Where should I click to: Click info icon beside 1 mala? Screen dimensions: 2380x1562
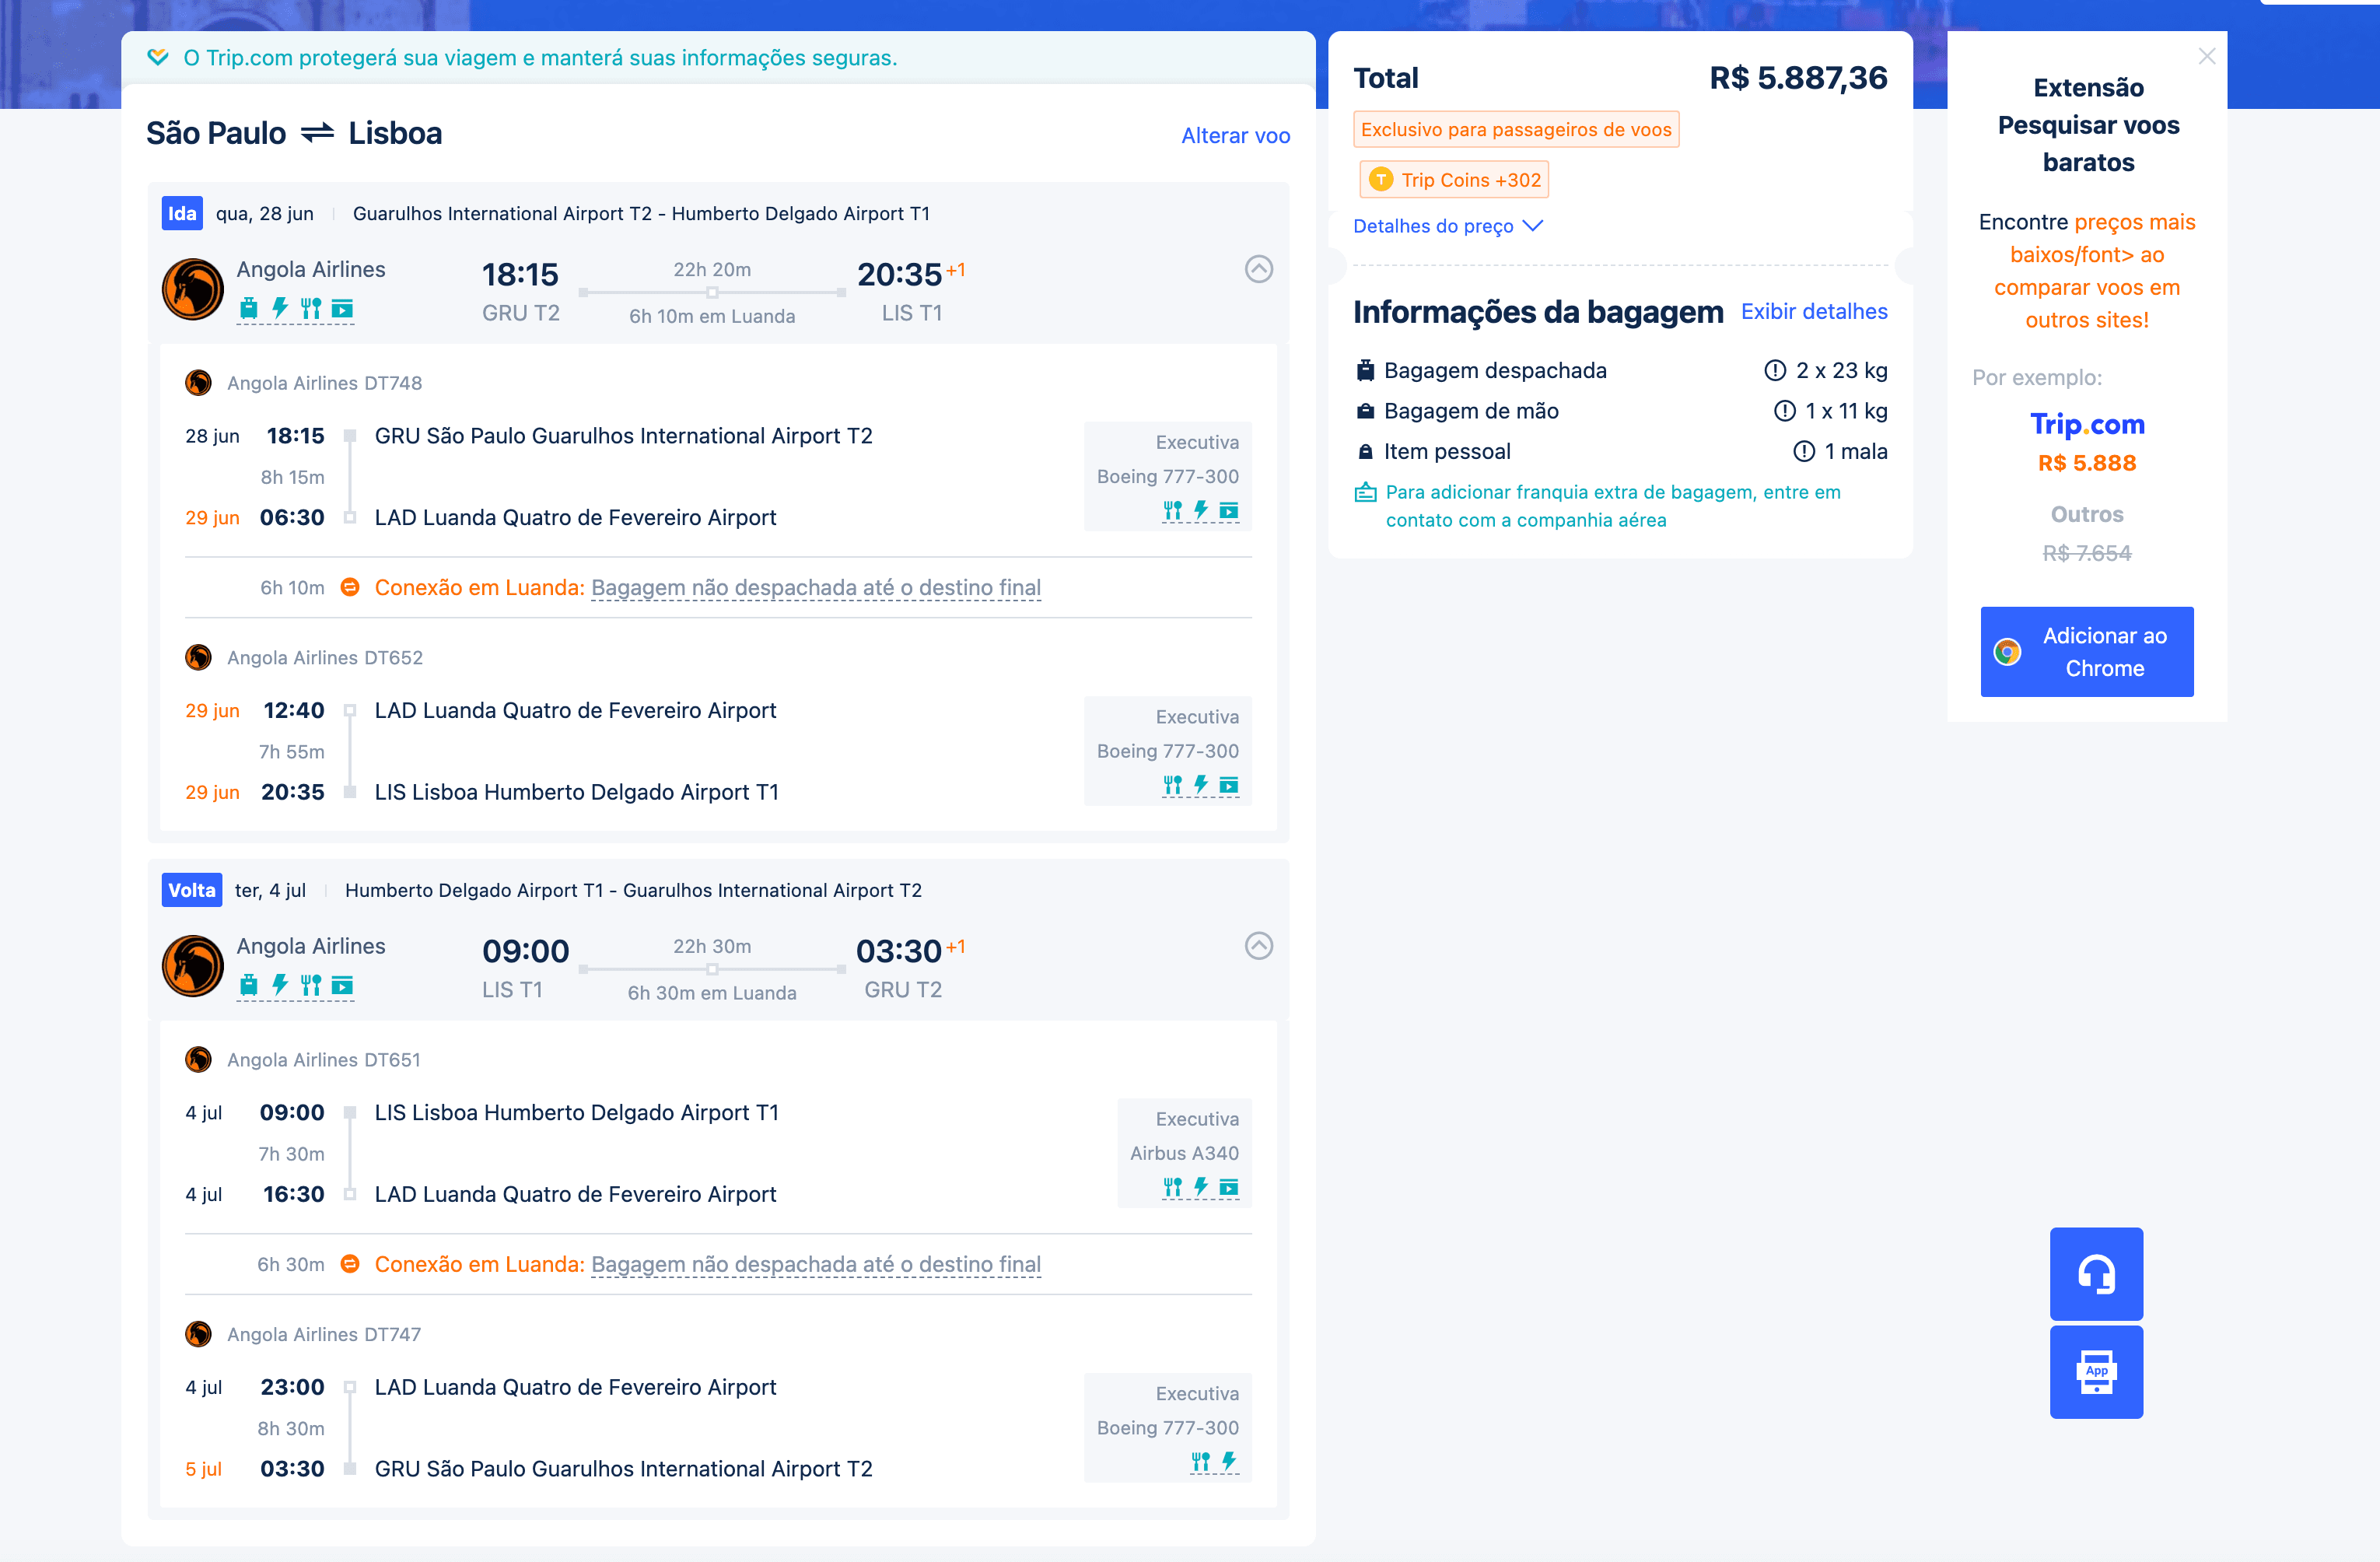click(1803, 451)
